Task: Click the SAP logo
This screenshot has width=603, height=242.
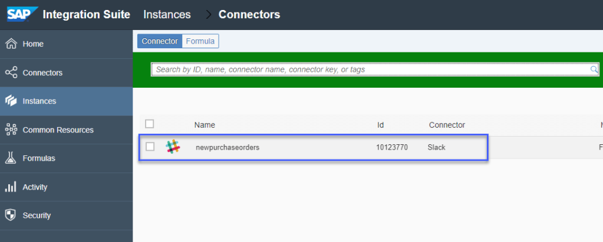Action: 22,14
